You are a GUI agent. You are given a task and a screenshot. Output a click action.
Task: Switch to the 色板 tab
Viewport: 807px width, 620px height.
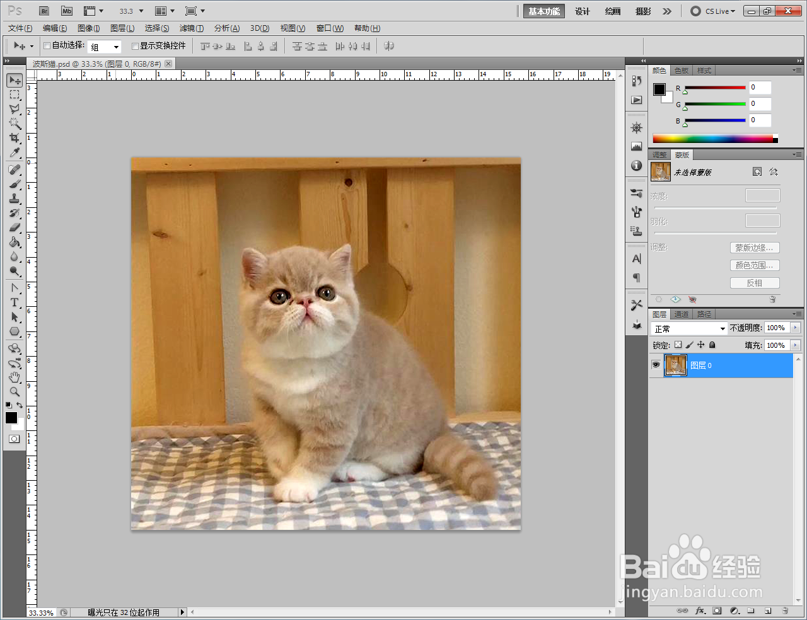(x=682, y=71)
